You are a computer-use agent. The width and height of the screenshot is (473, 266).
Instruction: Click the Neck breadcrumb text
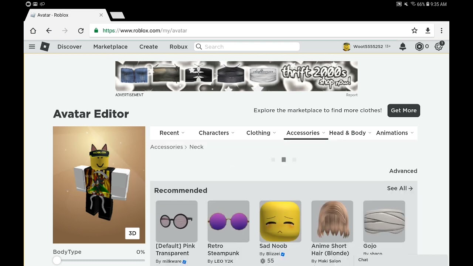[x=196, y=147]
